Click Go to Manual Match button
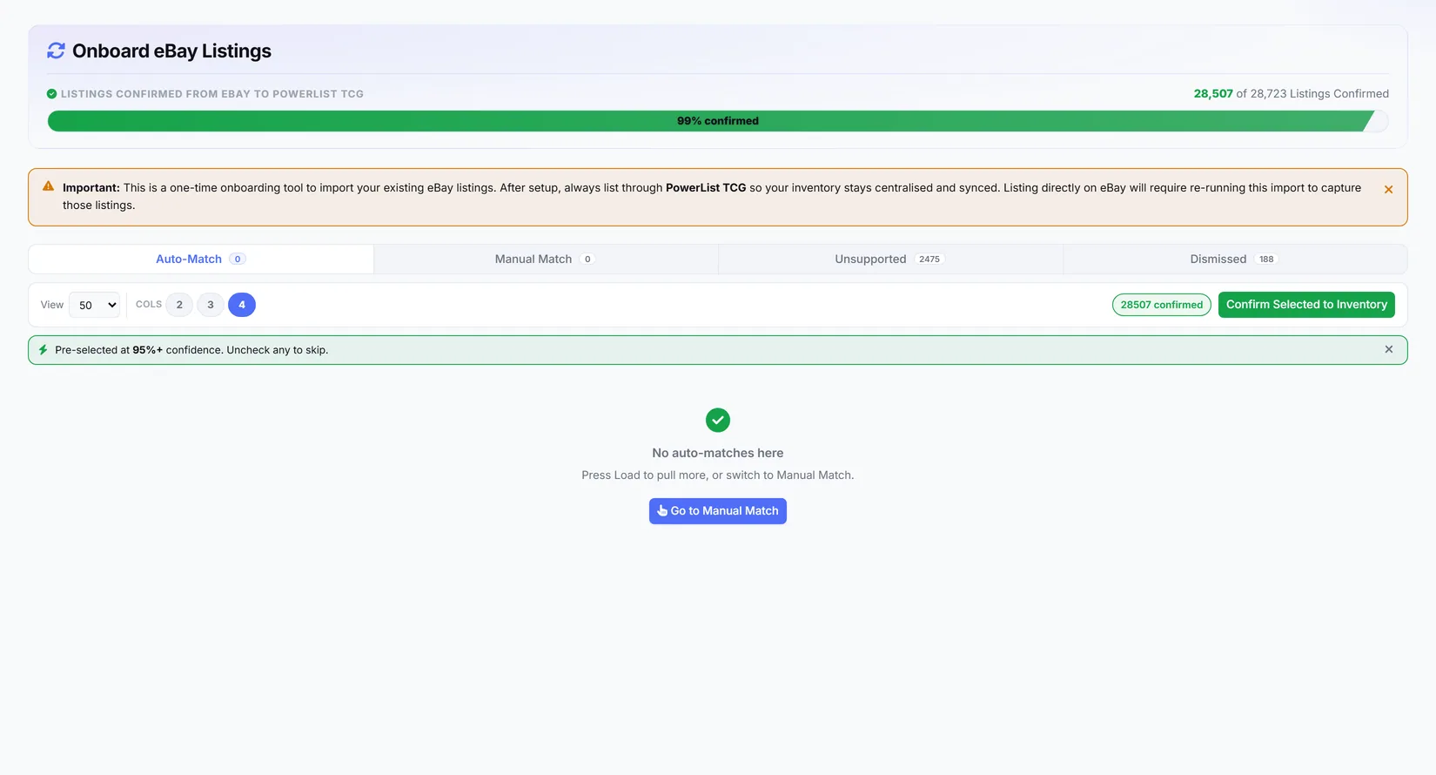This screenshot has height=775, width=1436. point(718,511)
